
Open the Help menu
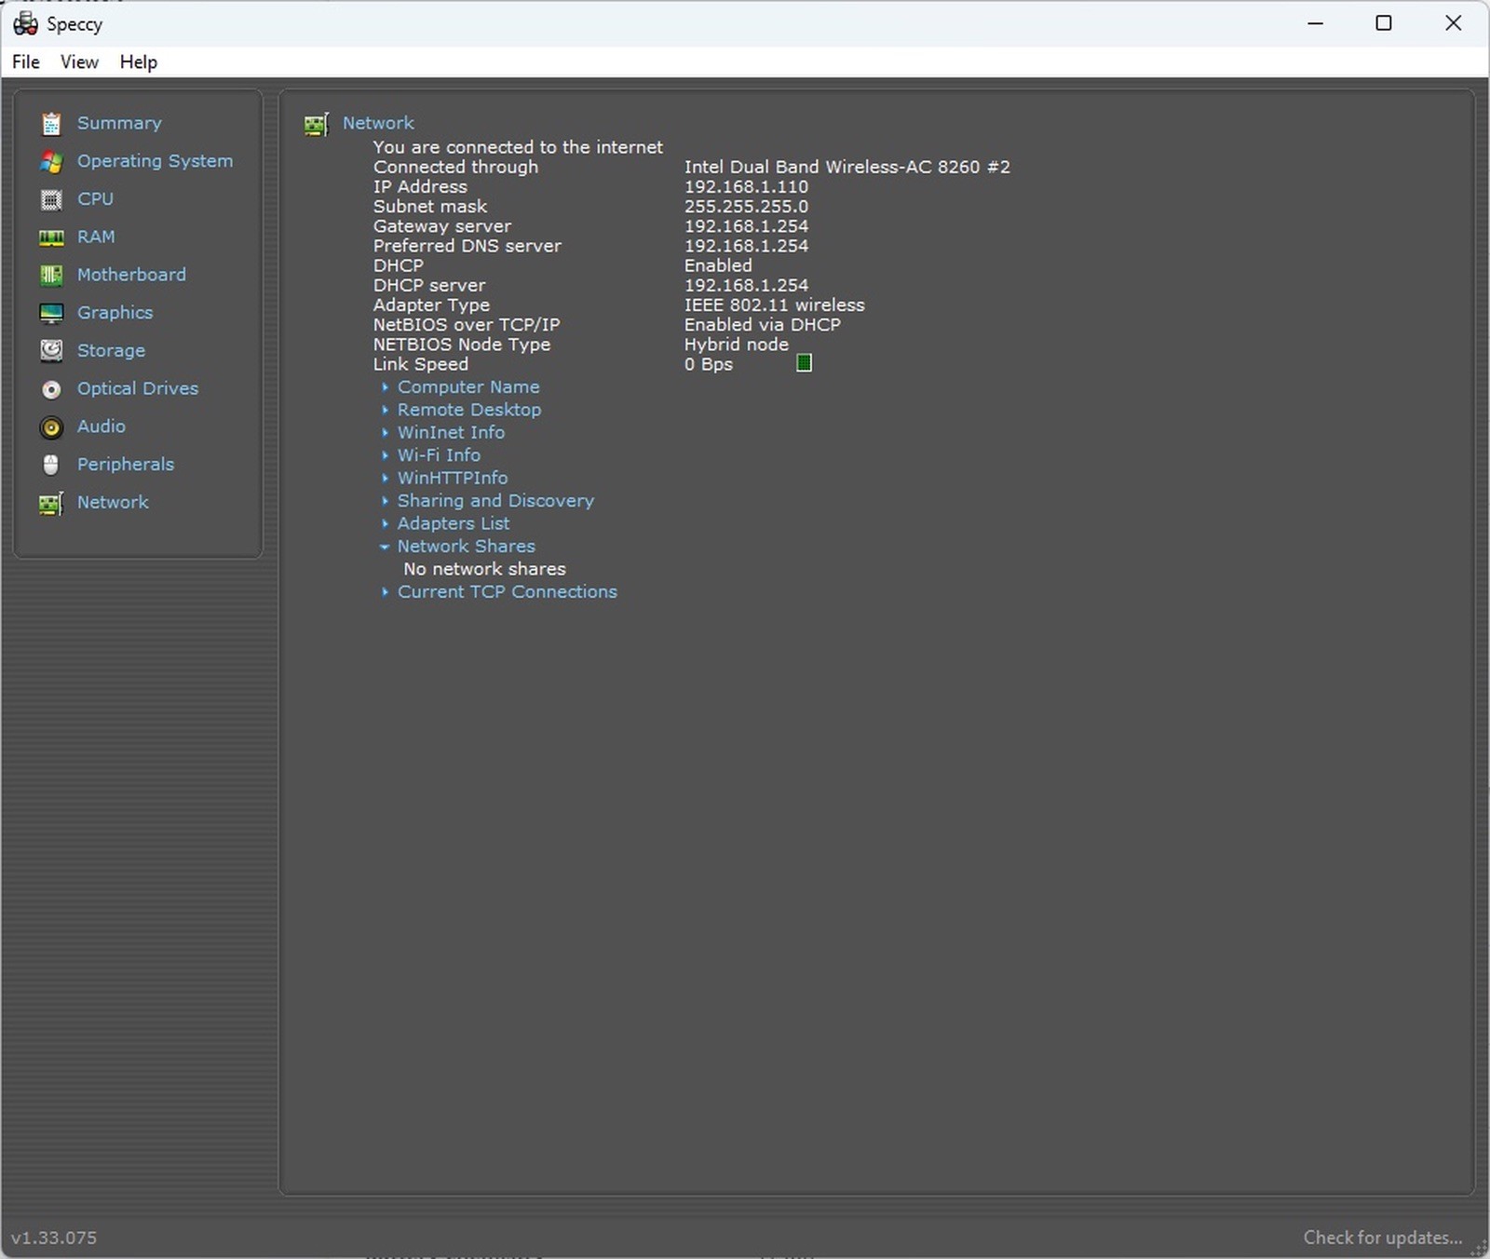(139, 61)
